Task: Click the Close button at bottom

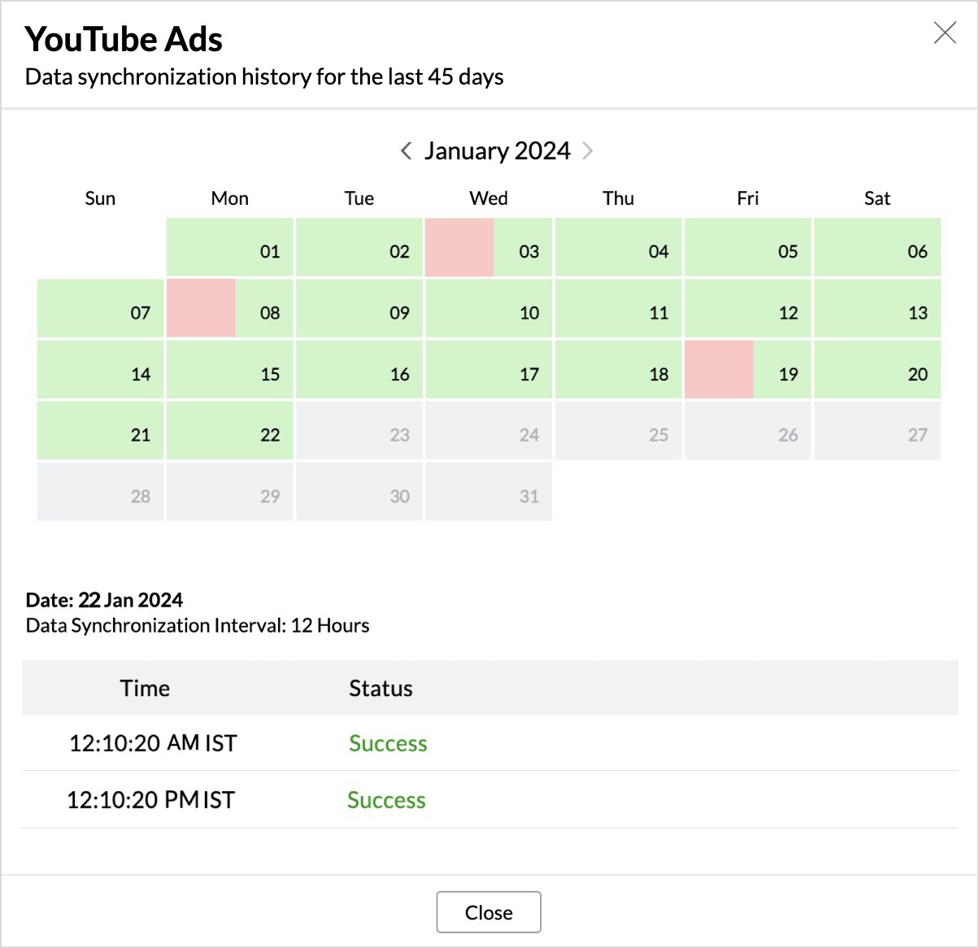Action: coord(489,912)
